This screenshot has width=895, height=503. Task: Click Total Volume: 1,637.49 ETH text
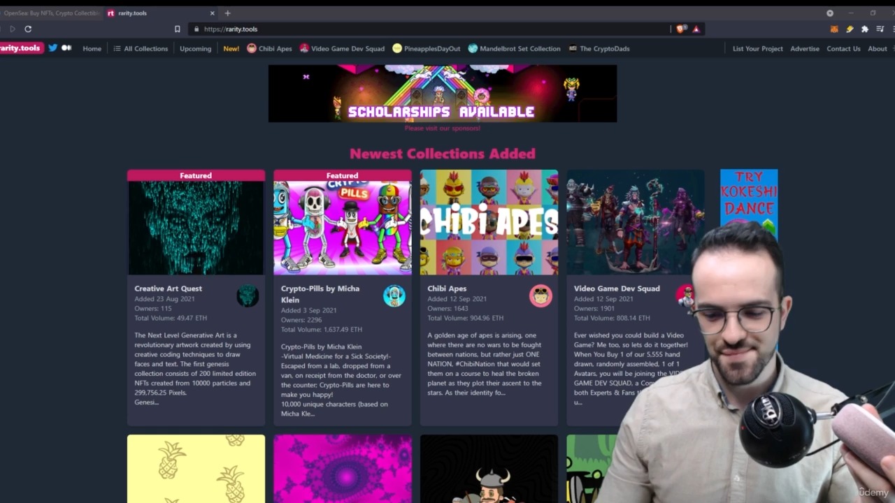click(322, 330)
